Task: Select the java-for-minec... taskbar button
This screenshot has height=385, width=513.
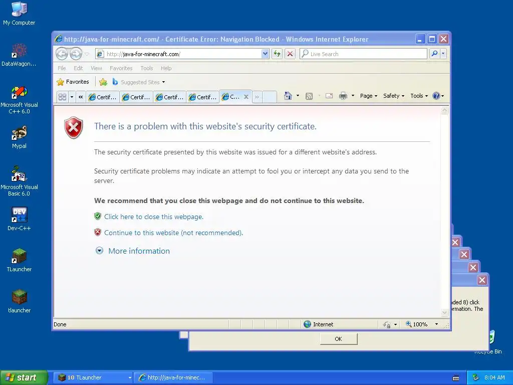Action: 173,377
